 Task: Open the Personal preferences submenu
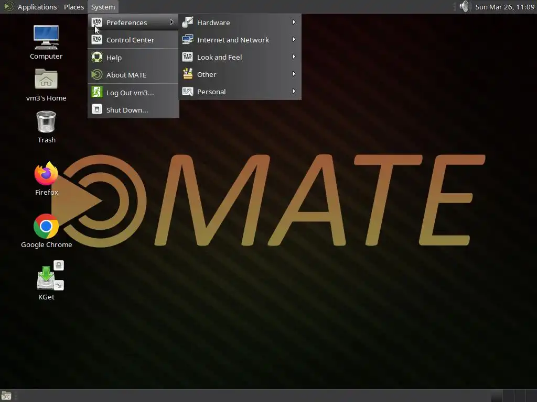pos(240,92)
